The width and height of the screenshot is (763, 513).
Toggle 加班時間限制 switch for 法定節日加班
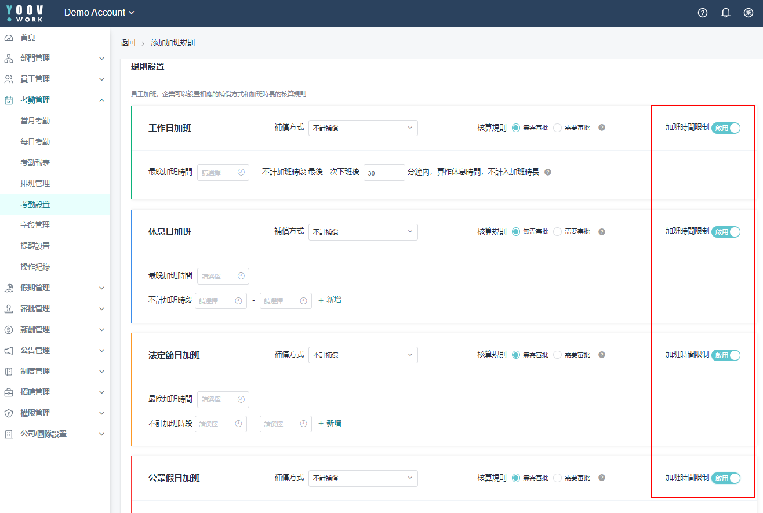pos(726,355)
